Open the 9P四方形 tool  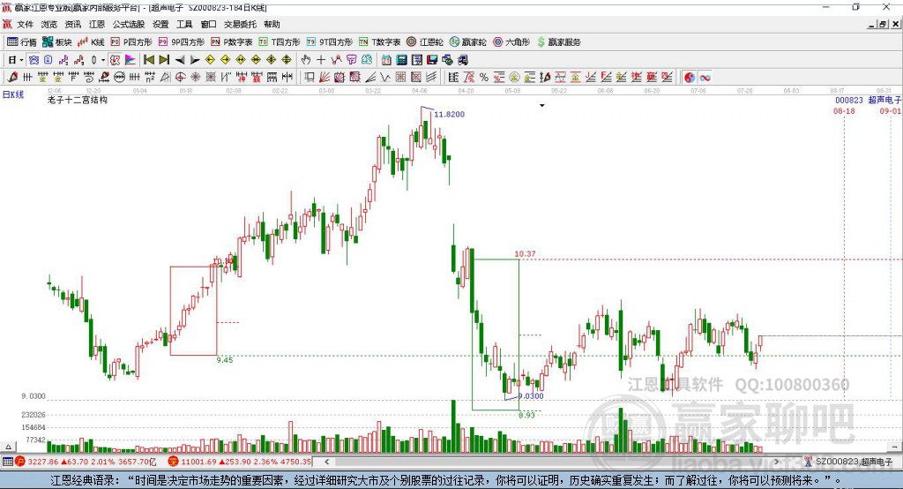click(x=182, y=42)
